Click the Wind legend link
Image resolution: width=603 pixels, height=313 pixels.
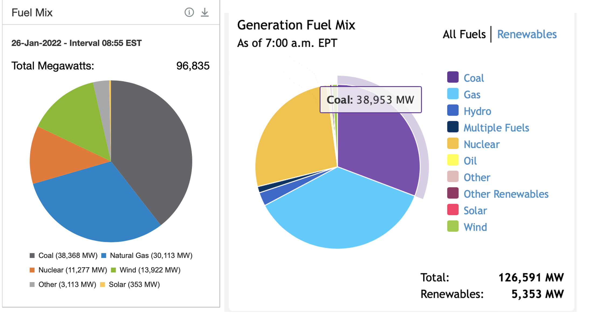point(475,227)
